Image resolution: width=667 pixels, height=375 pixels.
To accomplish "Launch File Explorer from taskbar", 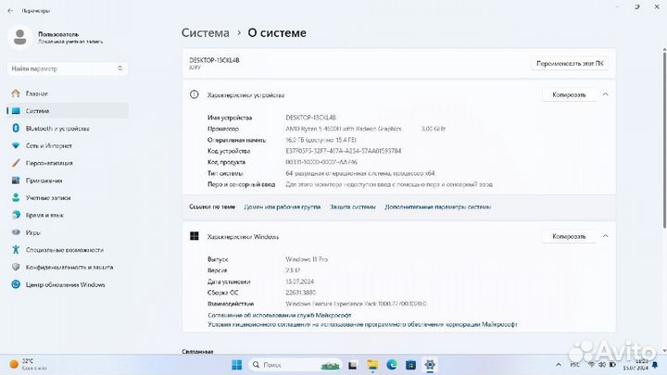I will click(x=372, y=365).
